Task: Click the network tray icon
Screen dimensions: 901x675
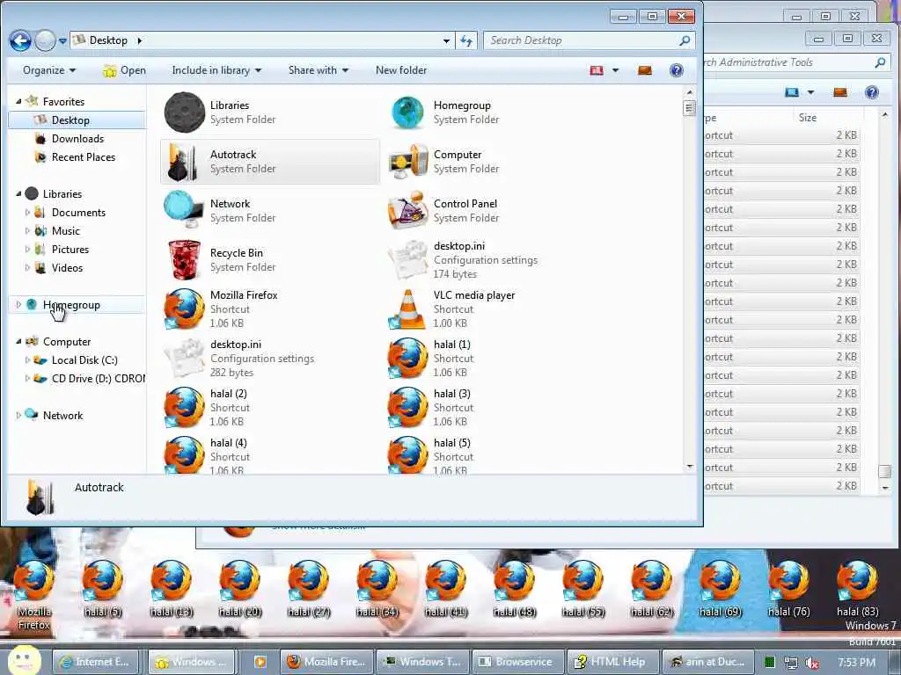Action: (791, 663)
